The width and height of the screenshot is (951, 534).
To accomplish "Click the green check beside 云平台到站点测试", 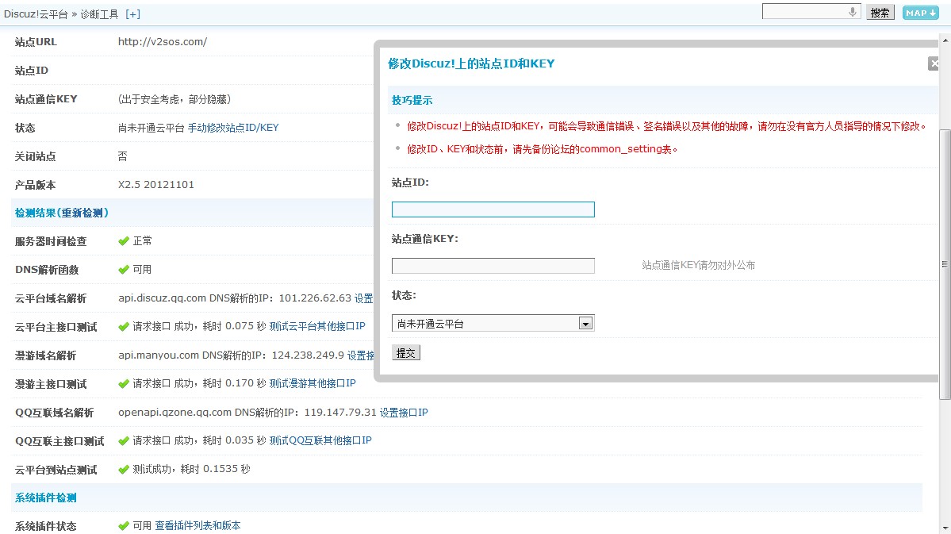I will pyautogui.click(x=124, y=469).
